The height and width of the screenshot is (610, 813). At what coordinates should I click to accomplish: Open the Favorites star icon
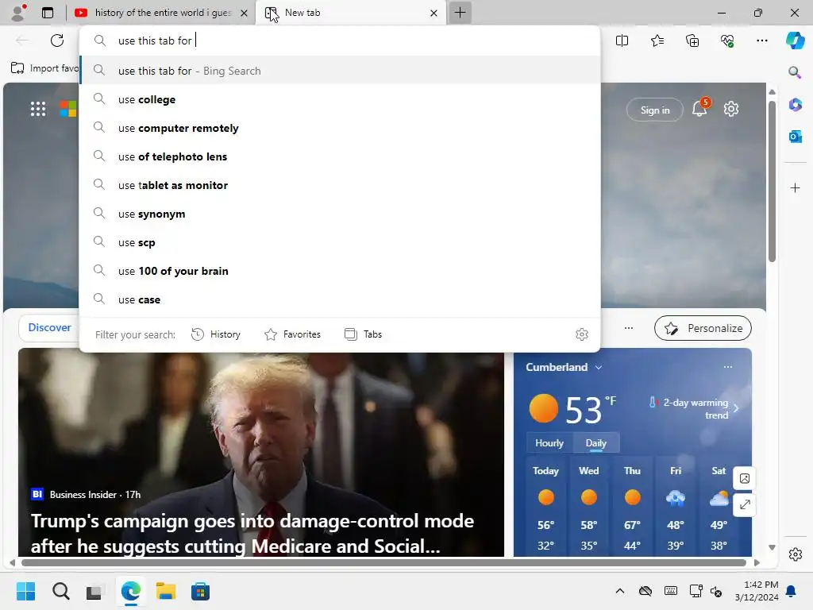point(657,41)
